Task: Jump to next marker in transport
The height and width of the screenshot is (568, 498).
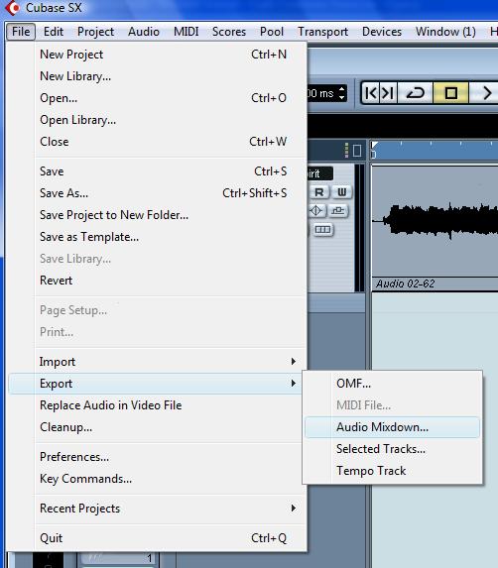Action: pos(388,93)
